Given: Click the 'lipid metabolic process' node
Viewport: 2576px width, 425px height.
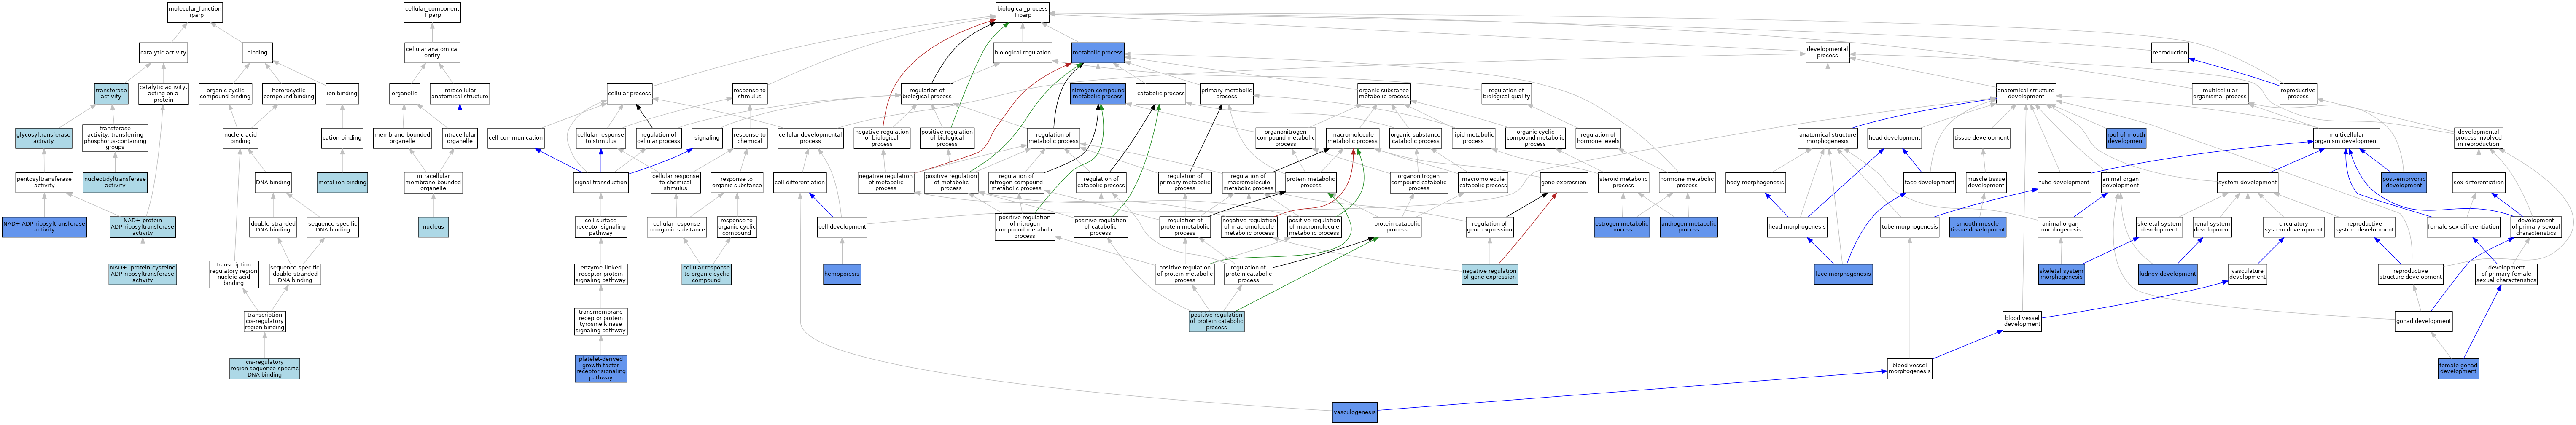Looking at the screenshot, I should point(1473,138).
